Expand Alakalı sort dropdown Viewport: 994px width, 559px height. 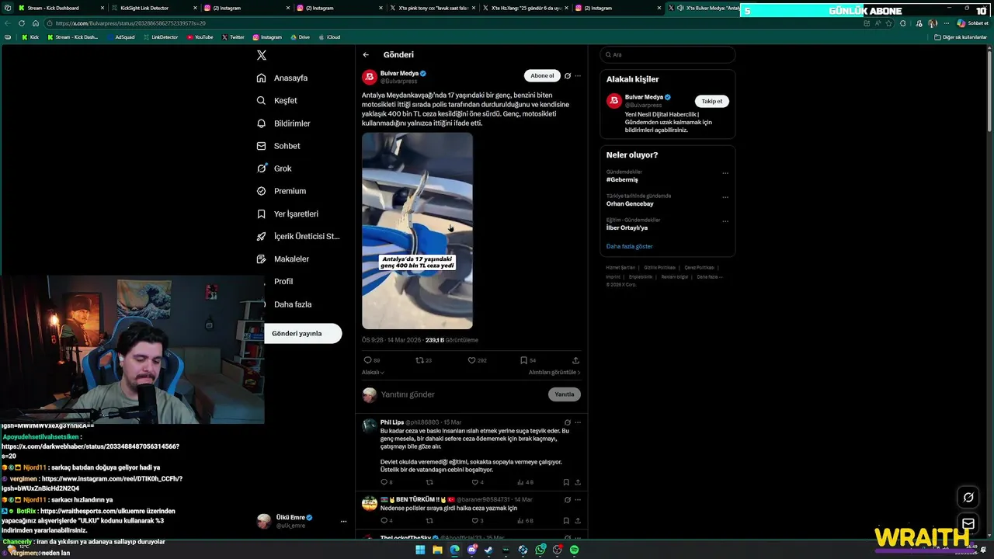373,373
